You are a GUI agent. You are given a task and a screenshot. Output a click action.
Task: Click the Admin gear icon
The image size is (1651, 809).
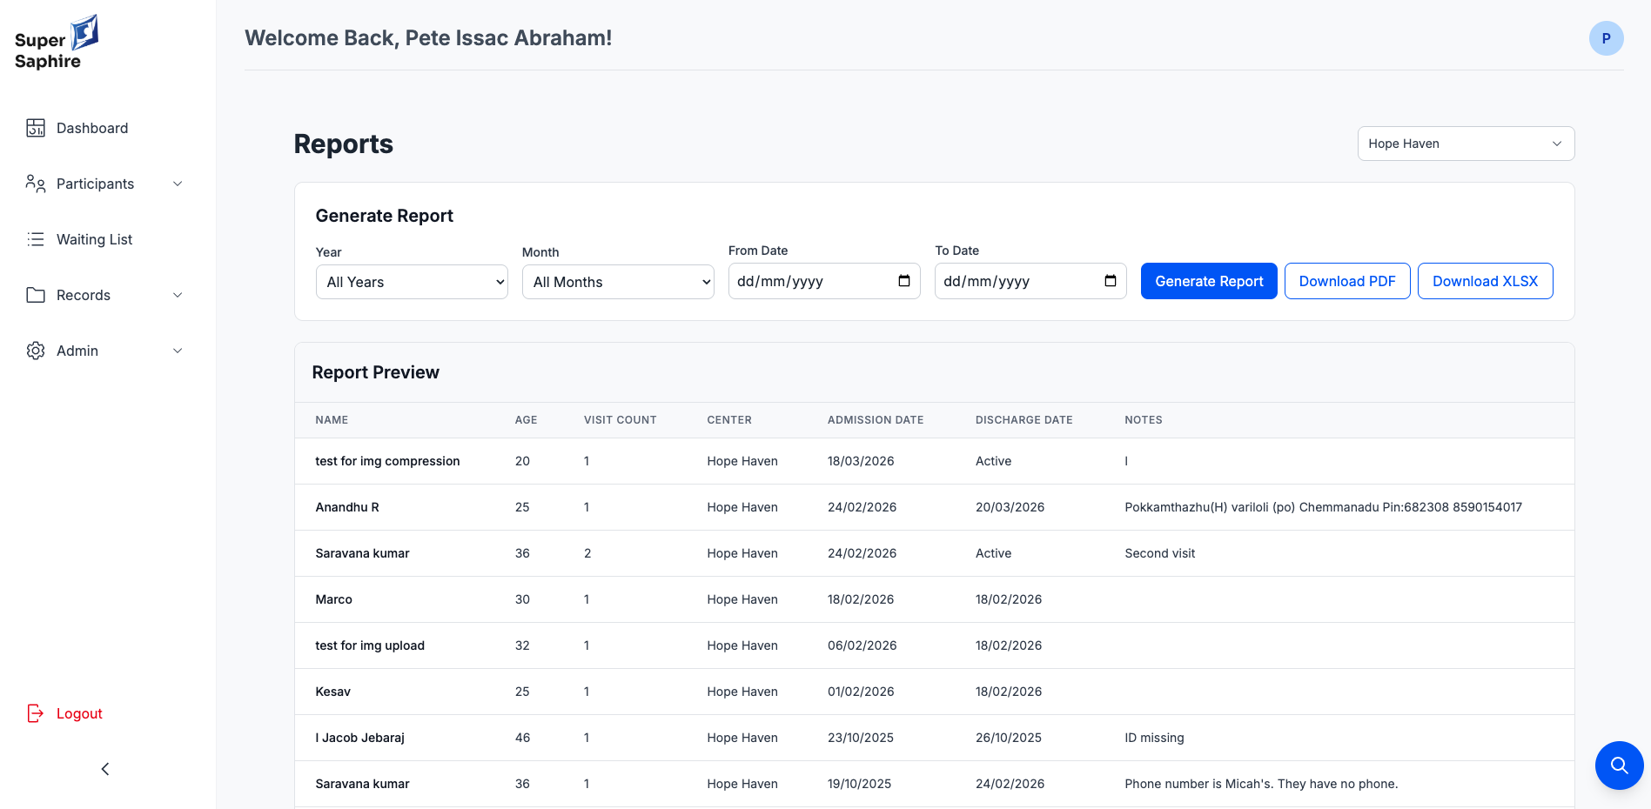click(x=36, y=351)
